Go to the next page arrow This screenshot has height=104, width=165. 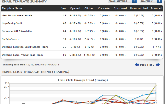click(x=158, y=65)
